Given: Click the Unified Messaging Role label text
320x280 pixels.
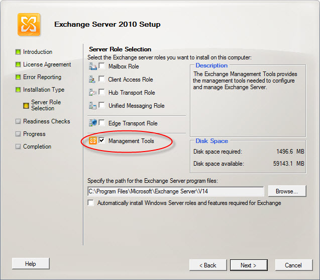Looking at the screenshot, I should click(x=137, y=106).
